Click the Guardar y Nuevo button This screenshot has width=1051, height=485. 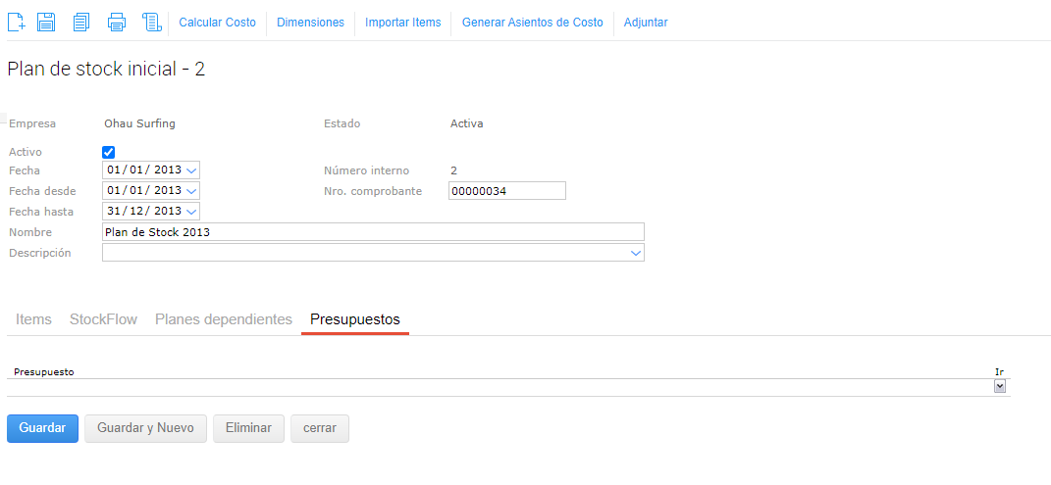point(145,428)
